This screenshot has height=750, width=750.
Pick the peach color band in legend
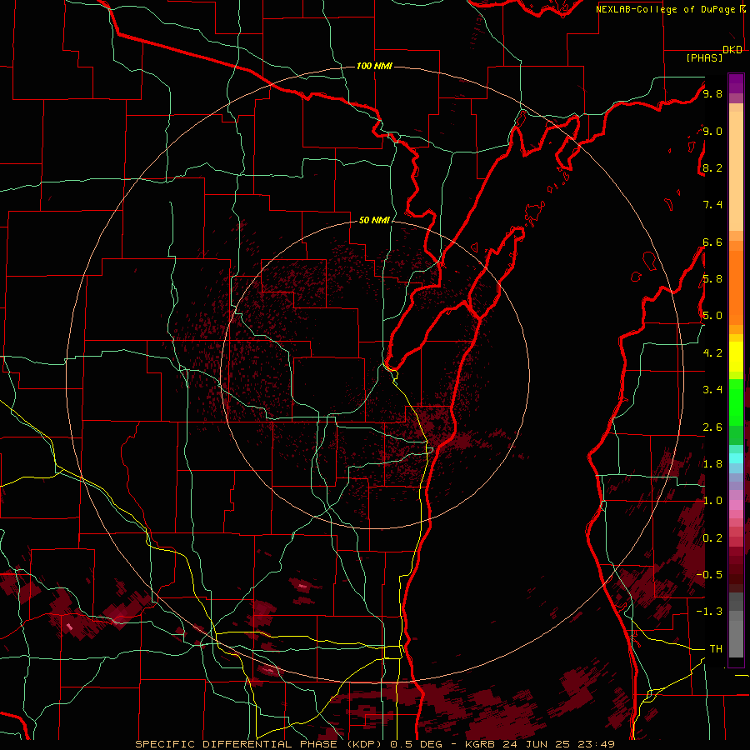tap(736, 172)
